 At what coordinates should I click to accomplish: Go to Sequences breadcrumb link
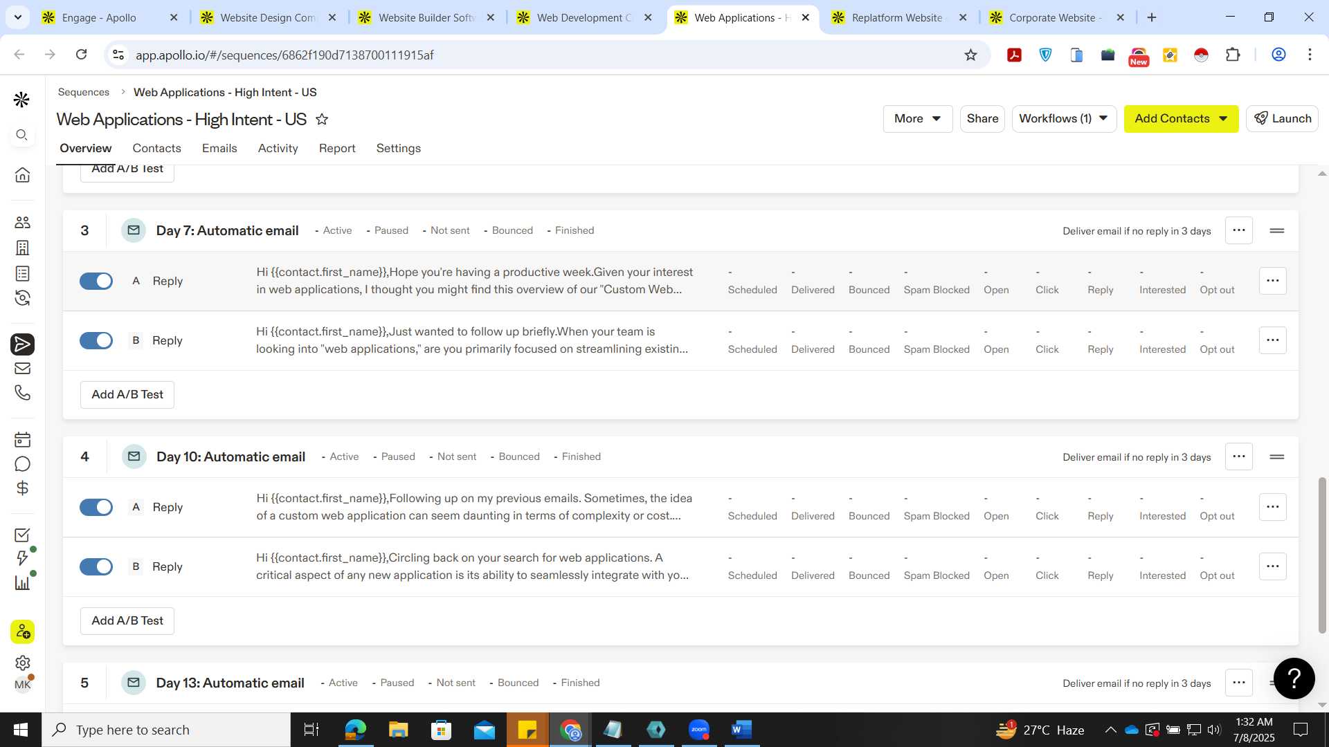tap(84, 92)
